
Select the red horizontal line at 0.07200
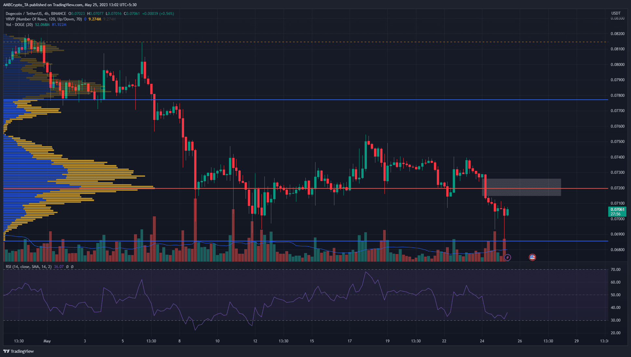306,188
